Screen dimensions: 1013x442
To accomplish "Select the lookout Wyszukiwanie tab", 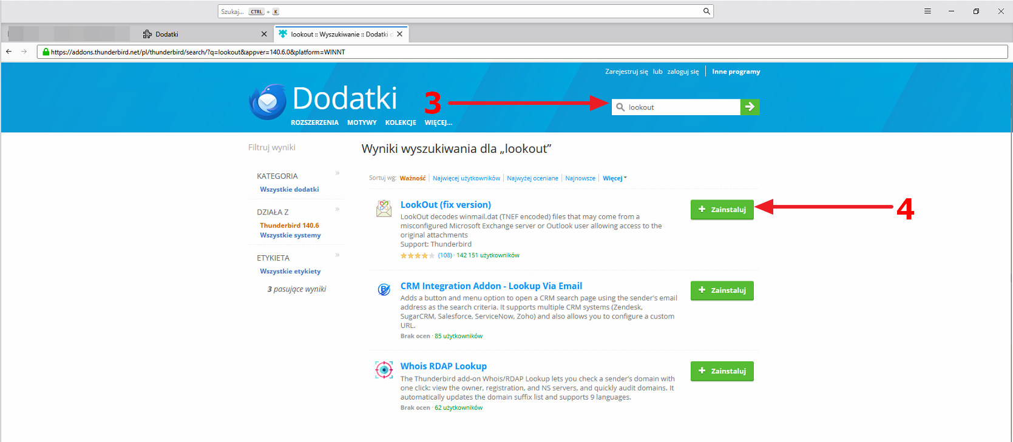I will coord(341,34).
